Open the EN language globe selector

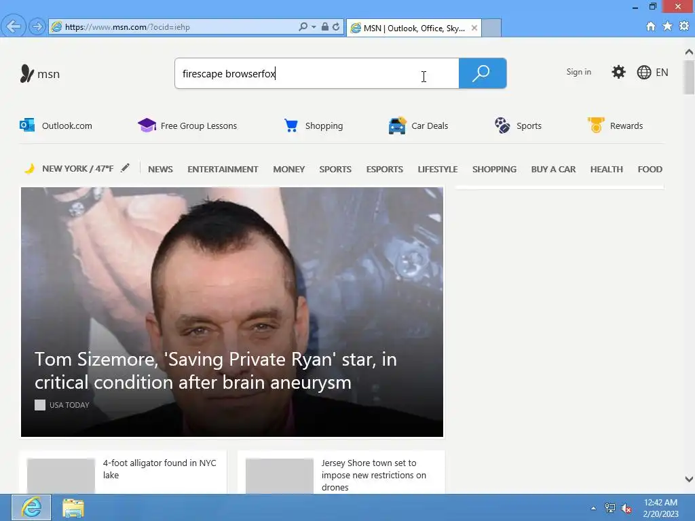click(652, 72)
